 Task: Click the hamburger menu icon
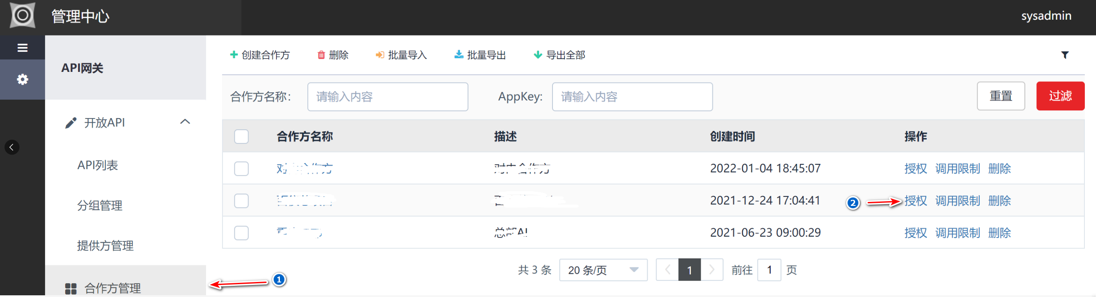click(x=22, y=48)
